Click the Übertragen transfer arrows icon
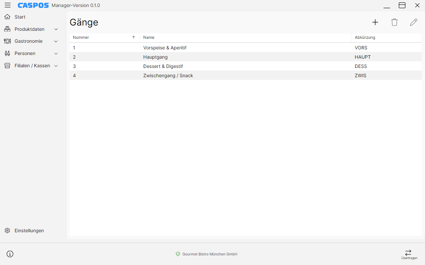The image size is (425, 265). click(x=408, y=252)
